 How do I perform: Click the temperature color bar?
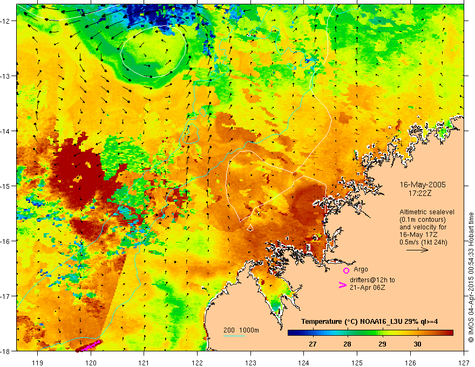pos(370,333)
